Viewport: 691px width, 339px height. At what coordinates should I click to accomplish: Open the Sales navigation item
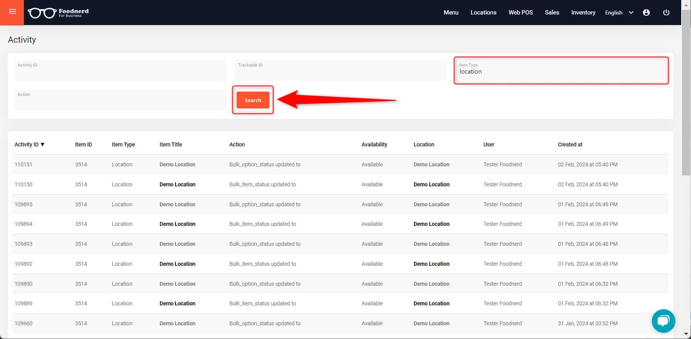[552, 13]
